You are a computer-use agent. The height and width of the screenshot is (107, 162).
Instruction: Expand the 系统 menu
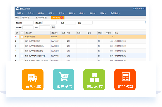click(103, 13)
